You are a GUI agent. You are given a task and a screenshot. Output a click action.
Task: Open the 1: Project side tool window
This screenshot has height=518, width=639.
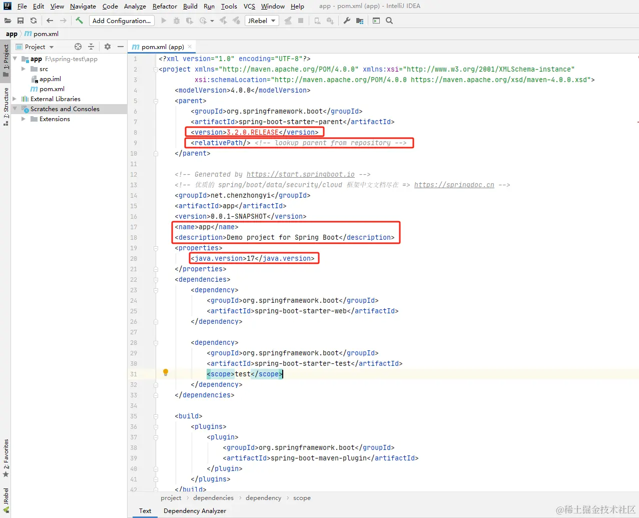pyautogui.click(x=6, y=60)
